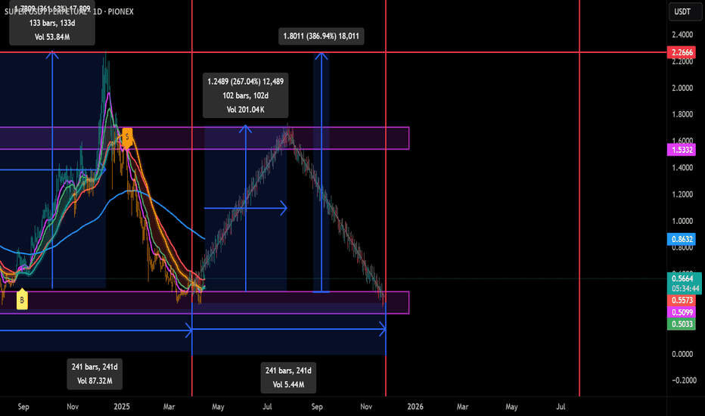Click 1.8000 on the price scale
This screenshot has width=705, height=416.
tap(682, 114)
